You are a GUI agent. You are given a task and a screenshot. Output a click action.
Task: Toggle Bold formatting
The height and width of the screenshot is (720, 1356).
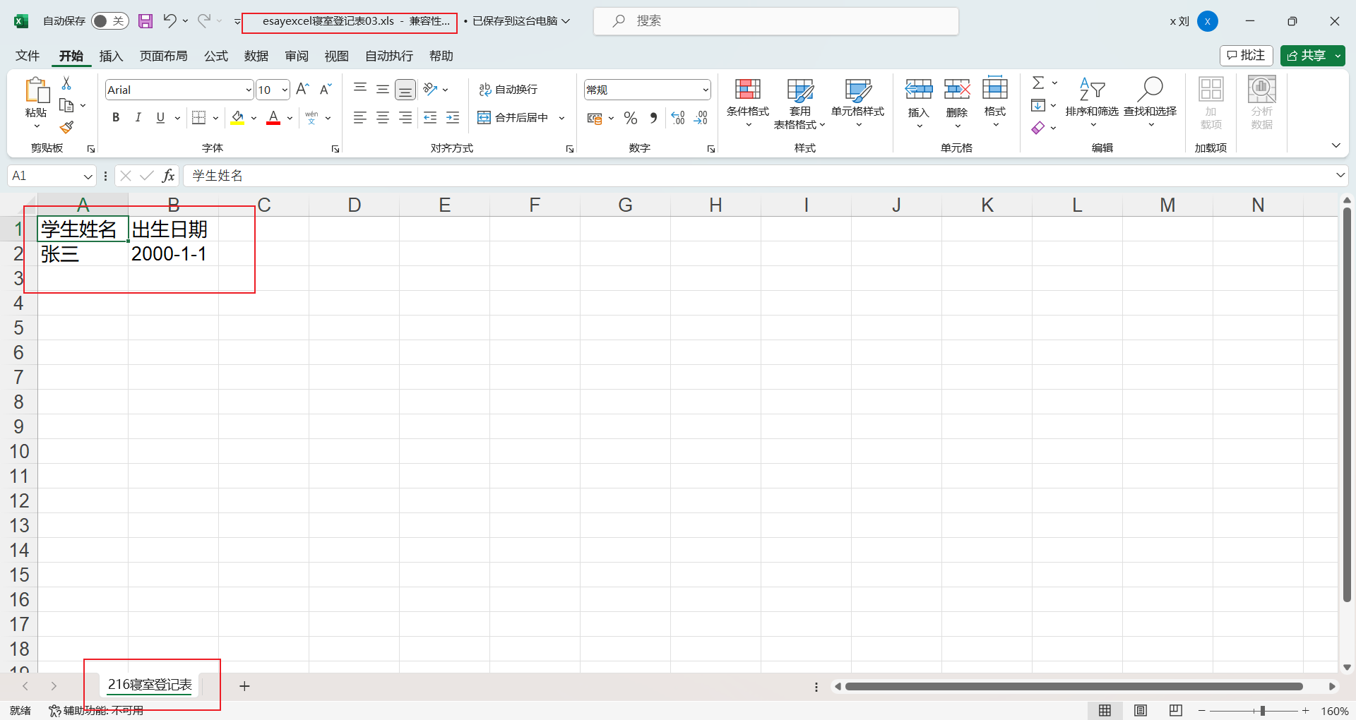116,118
